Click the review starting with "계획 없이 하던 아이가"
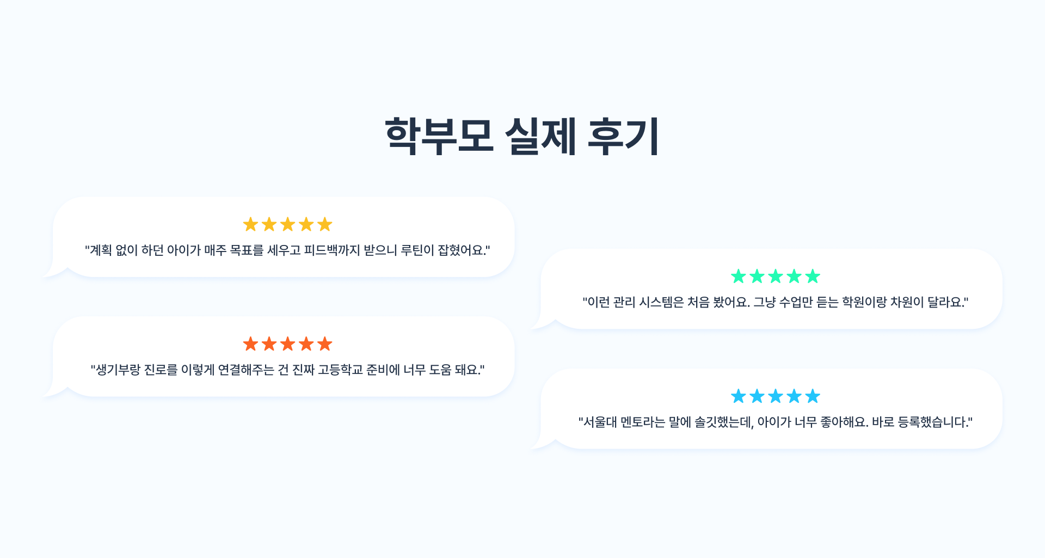 [x=287, y=250]
